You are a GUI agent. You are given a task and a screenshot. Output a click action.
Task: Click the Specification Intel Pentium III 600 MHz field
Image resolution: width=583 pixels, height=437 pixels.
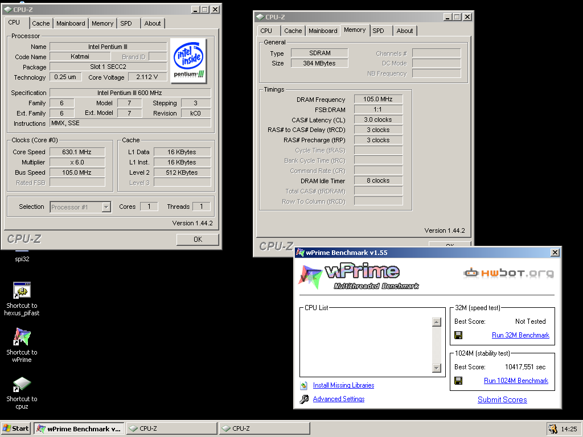click(130, 93)
